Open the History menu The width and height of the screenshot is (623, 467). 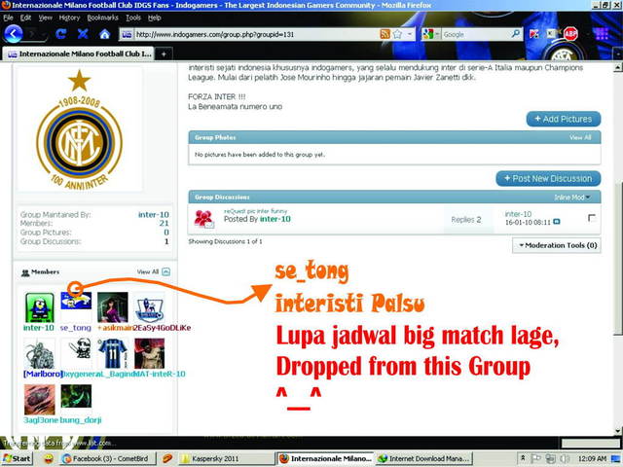pyautogui.click(x=69, y=18)
